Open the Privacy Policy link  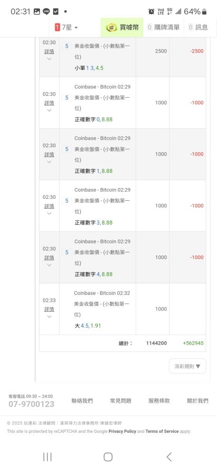pyautogui.click(x=122, y=431)
